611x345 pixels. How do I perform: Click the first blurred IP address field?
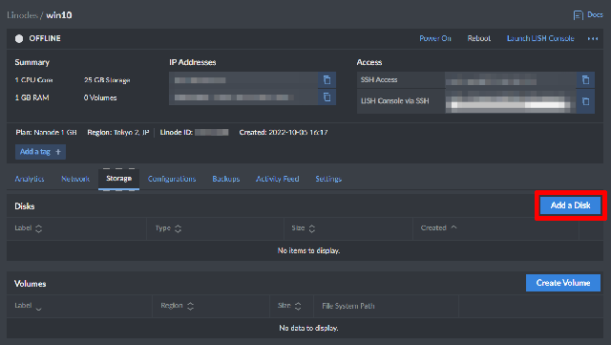point(243,80)
